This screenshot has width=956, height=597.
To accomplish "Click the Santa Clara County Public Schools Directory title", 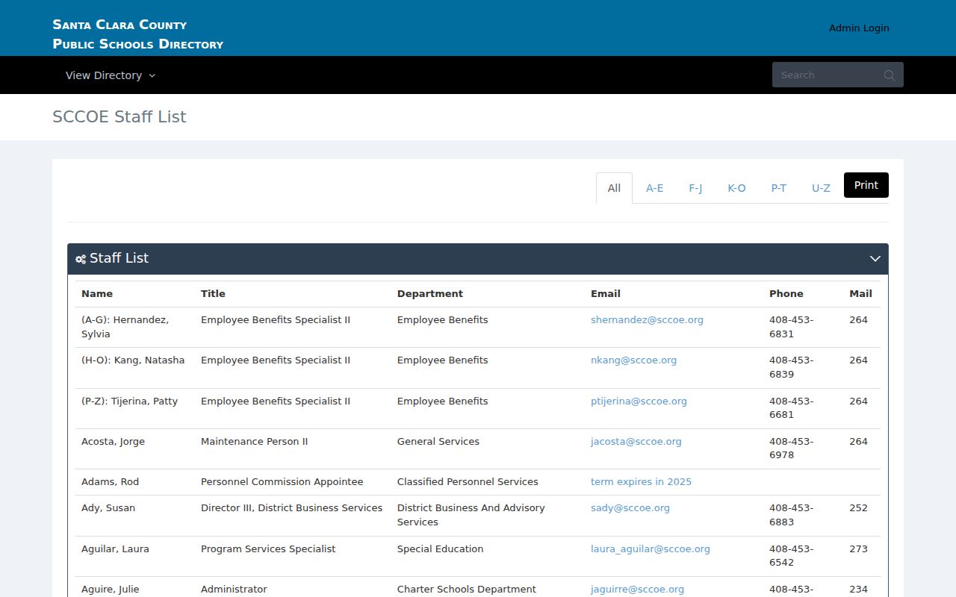I will click(x=138, y=34).
